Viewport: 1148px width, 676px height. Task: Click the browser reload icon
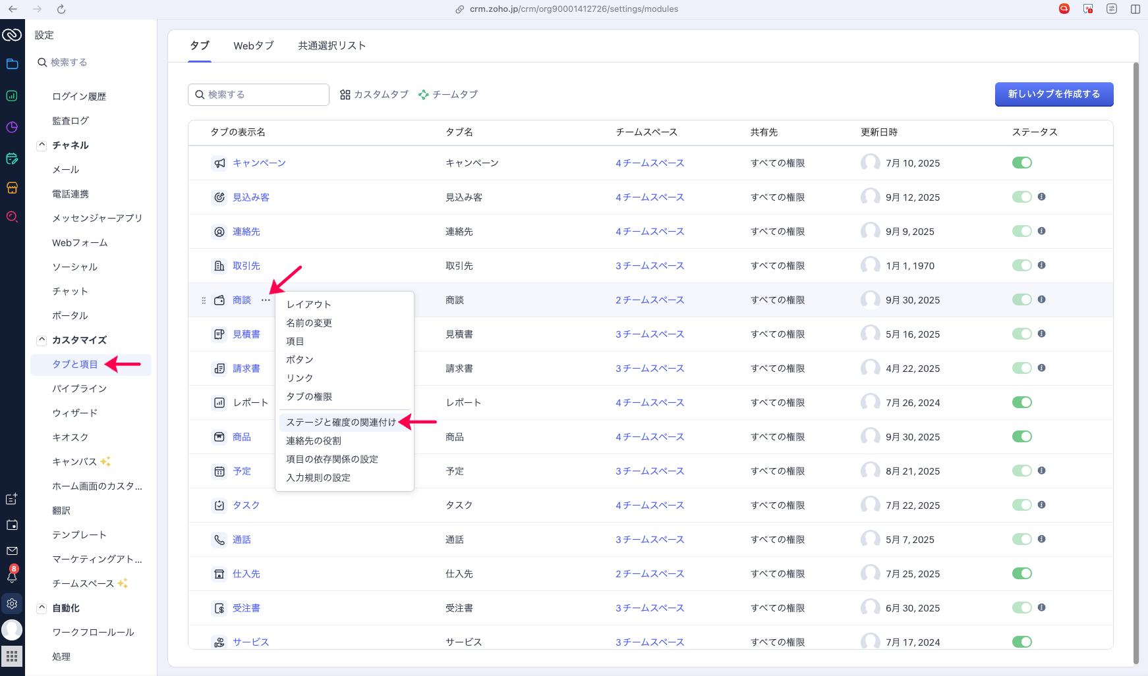coord(61,9)
